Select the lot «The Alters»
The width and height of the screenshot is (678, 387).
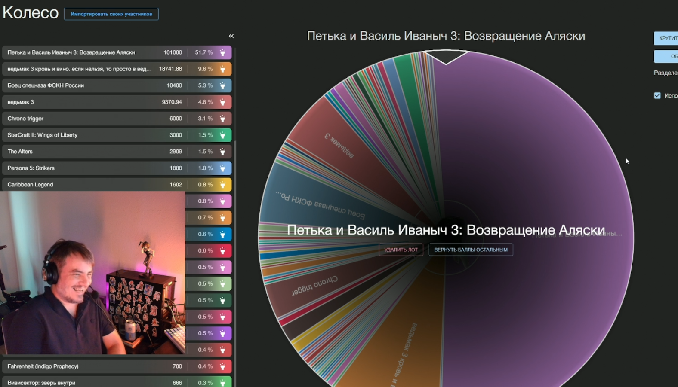click(20, 152)
